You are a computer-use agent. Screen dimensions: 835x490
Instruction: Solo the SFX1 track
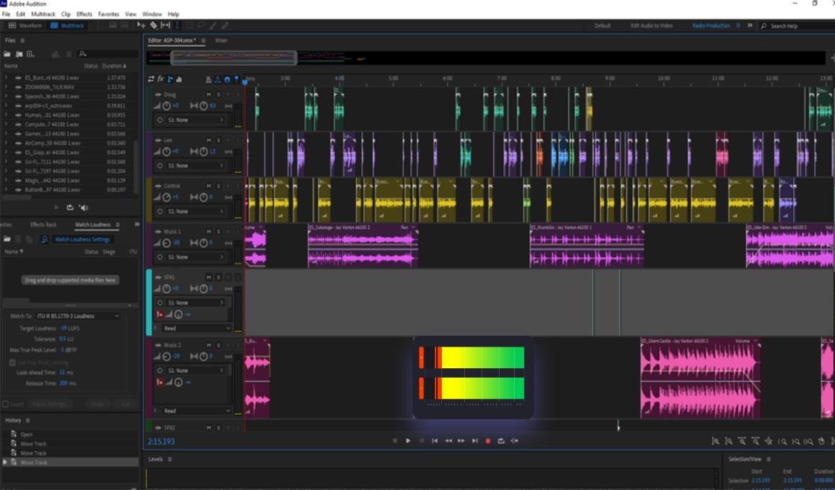218,277
